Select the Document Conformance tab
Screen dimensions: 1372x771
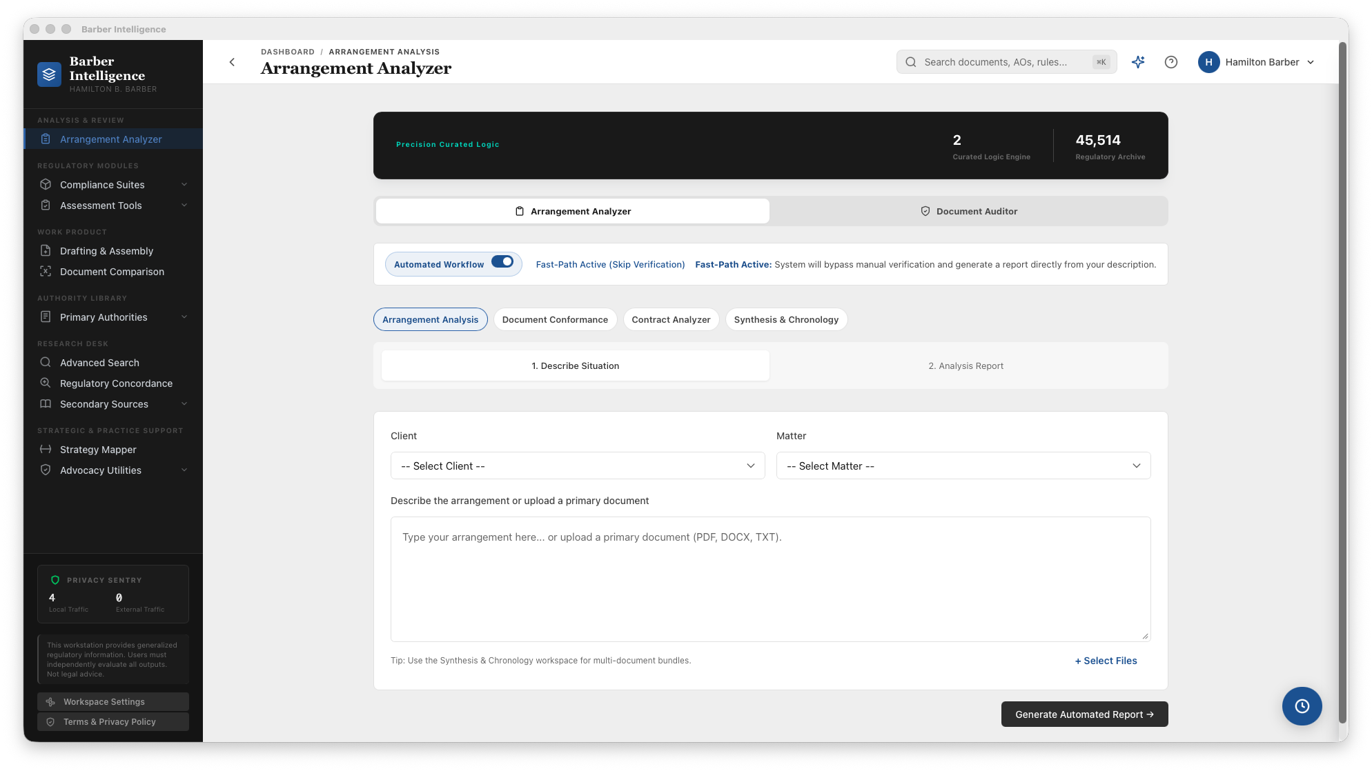(x=555, y=319)
